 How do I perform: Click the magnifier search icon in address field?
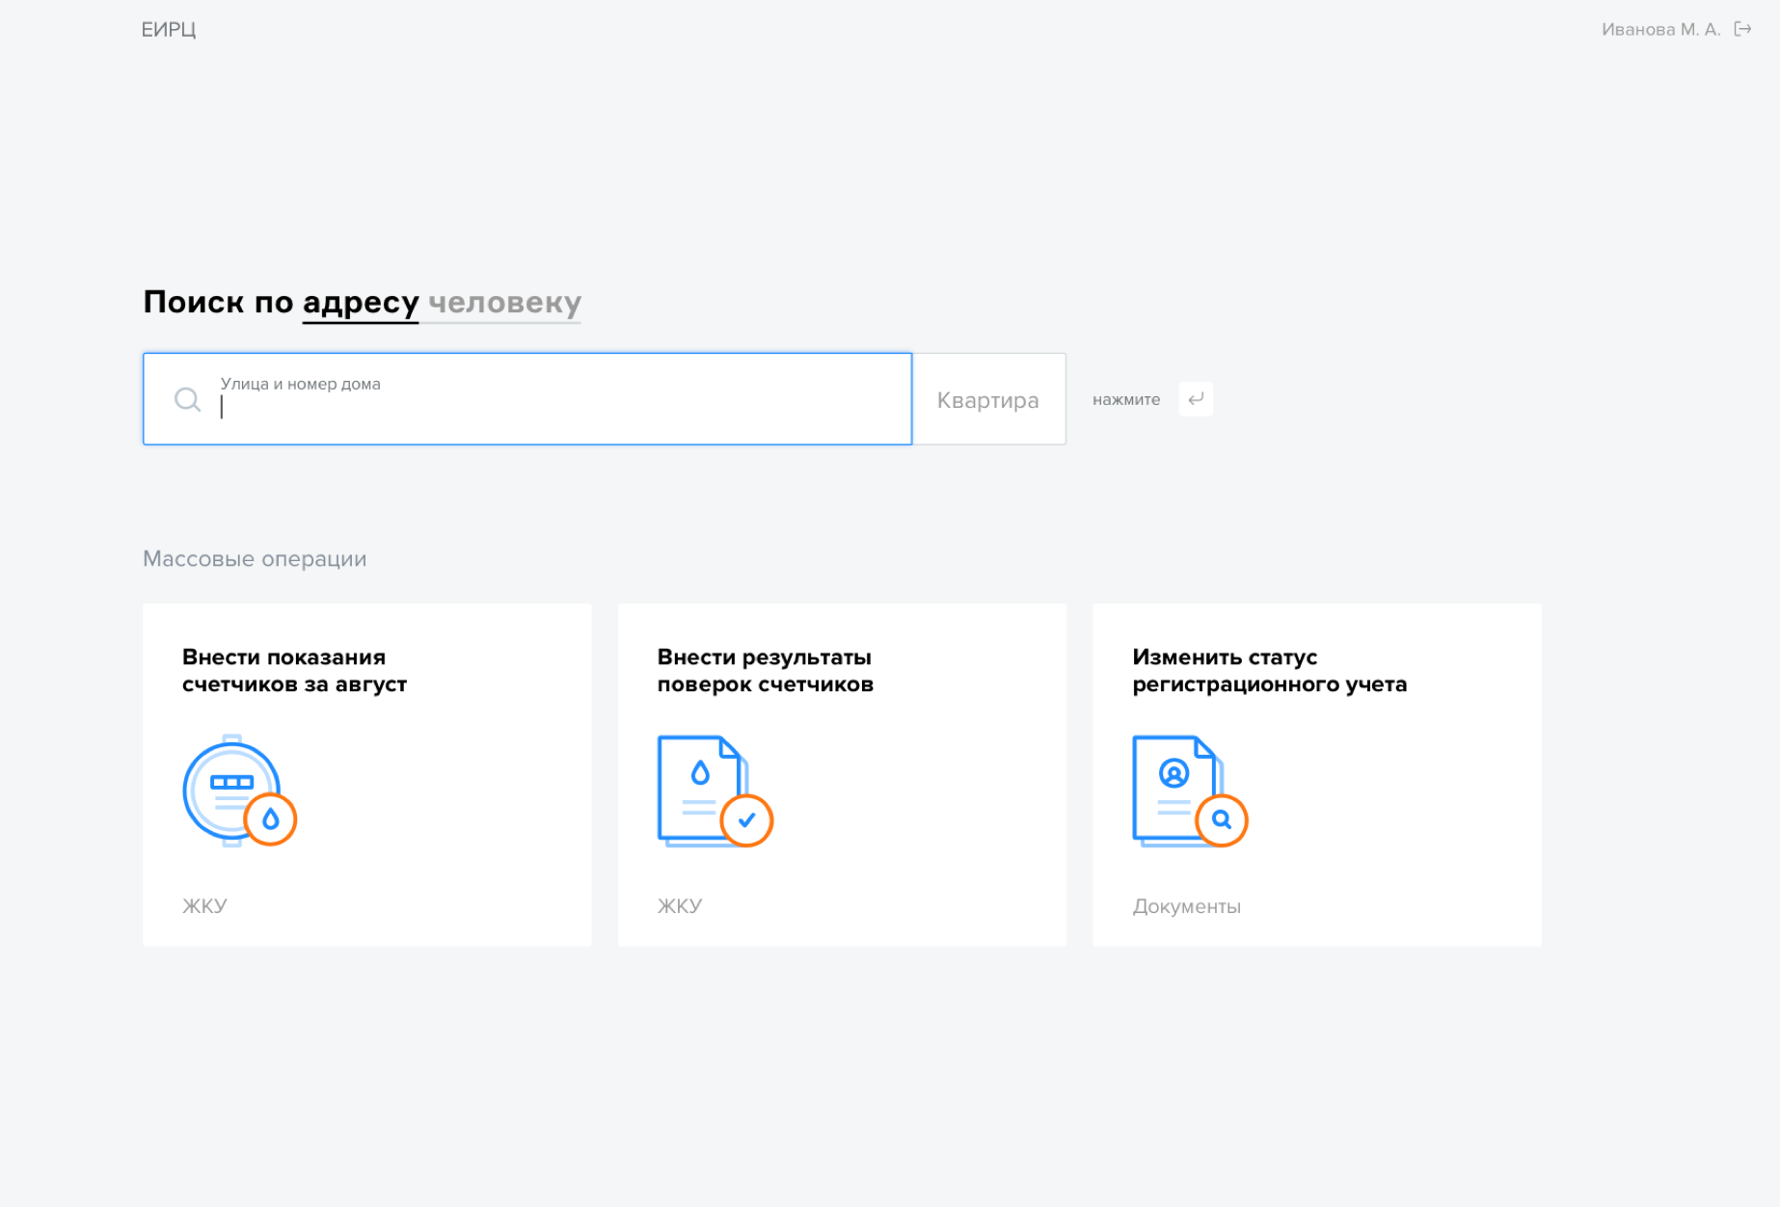point(187,399)
